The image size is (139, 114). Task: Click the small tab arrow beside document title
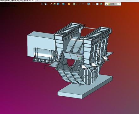pos(37,1)
